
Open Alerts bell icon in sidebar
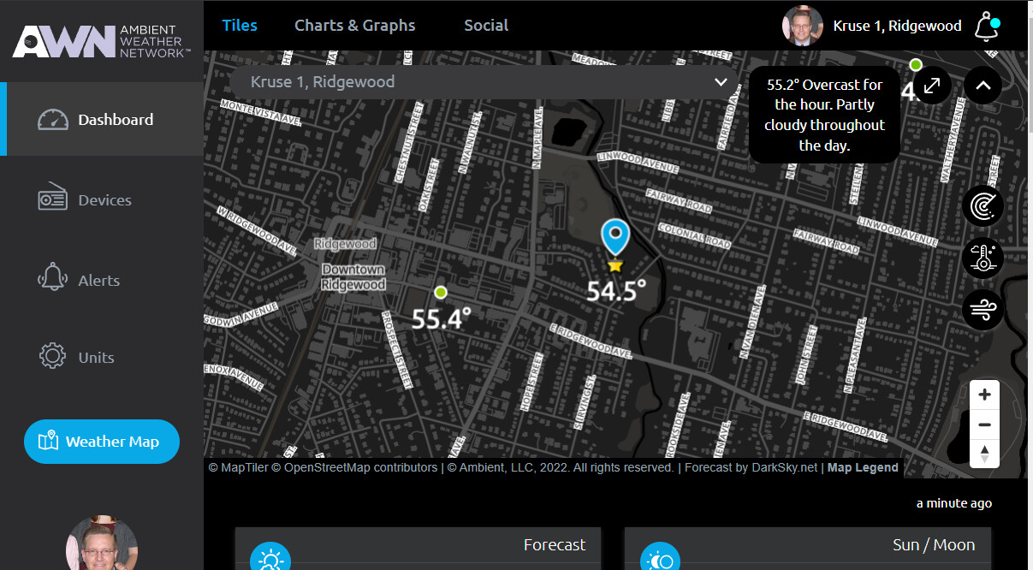click(x=53, y=279)
